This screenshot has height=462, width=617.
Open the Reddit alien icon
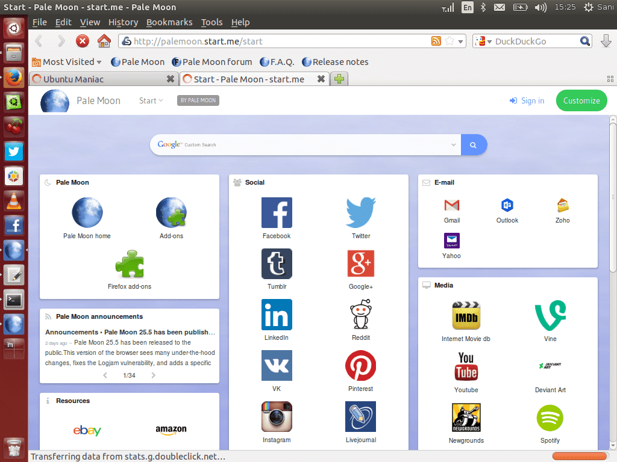tap(361, 314)
